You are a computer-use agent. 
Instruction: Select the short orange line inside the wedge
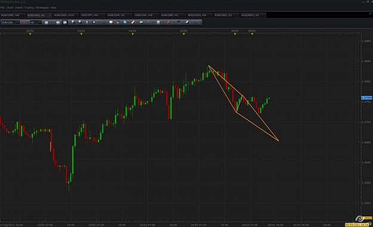239,104
